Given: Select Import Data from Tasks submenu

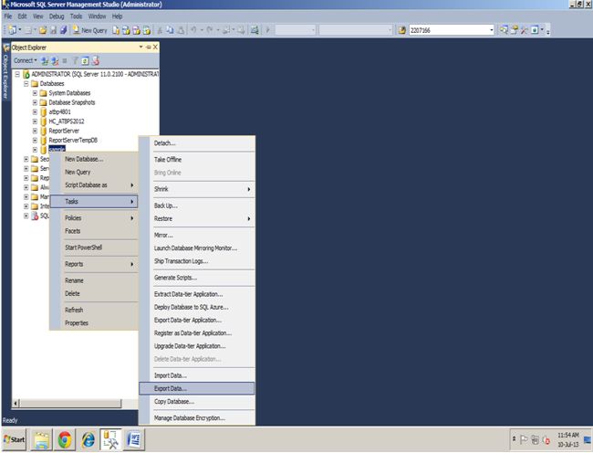Looking at the screenshot, I should tap(197, 375).
